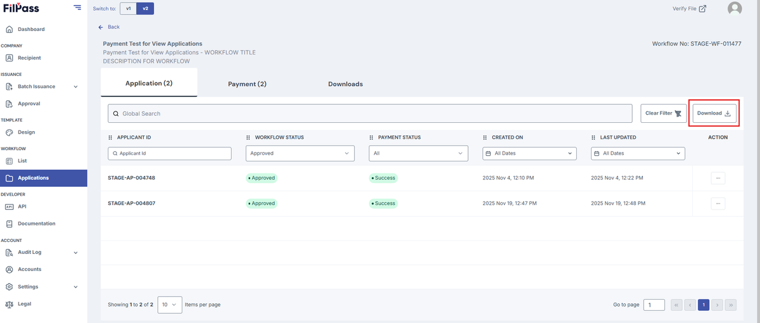Click the drag handle beside APPLICANT ID
This screenshot has width=760, height=323.
(110, 137)
